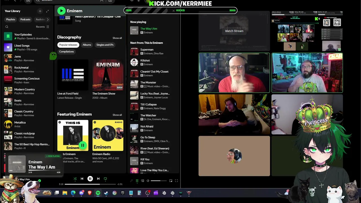The image size is (361, 203).
Task: Select the Compilations filter chip
Action: [x=67, y=52]
